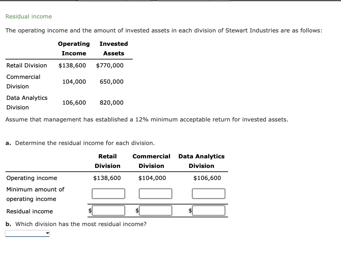This screenshot has height=255, width=341.
Task: Click the Operating income row label in table a
Action: point(31,178)
